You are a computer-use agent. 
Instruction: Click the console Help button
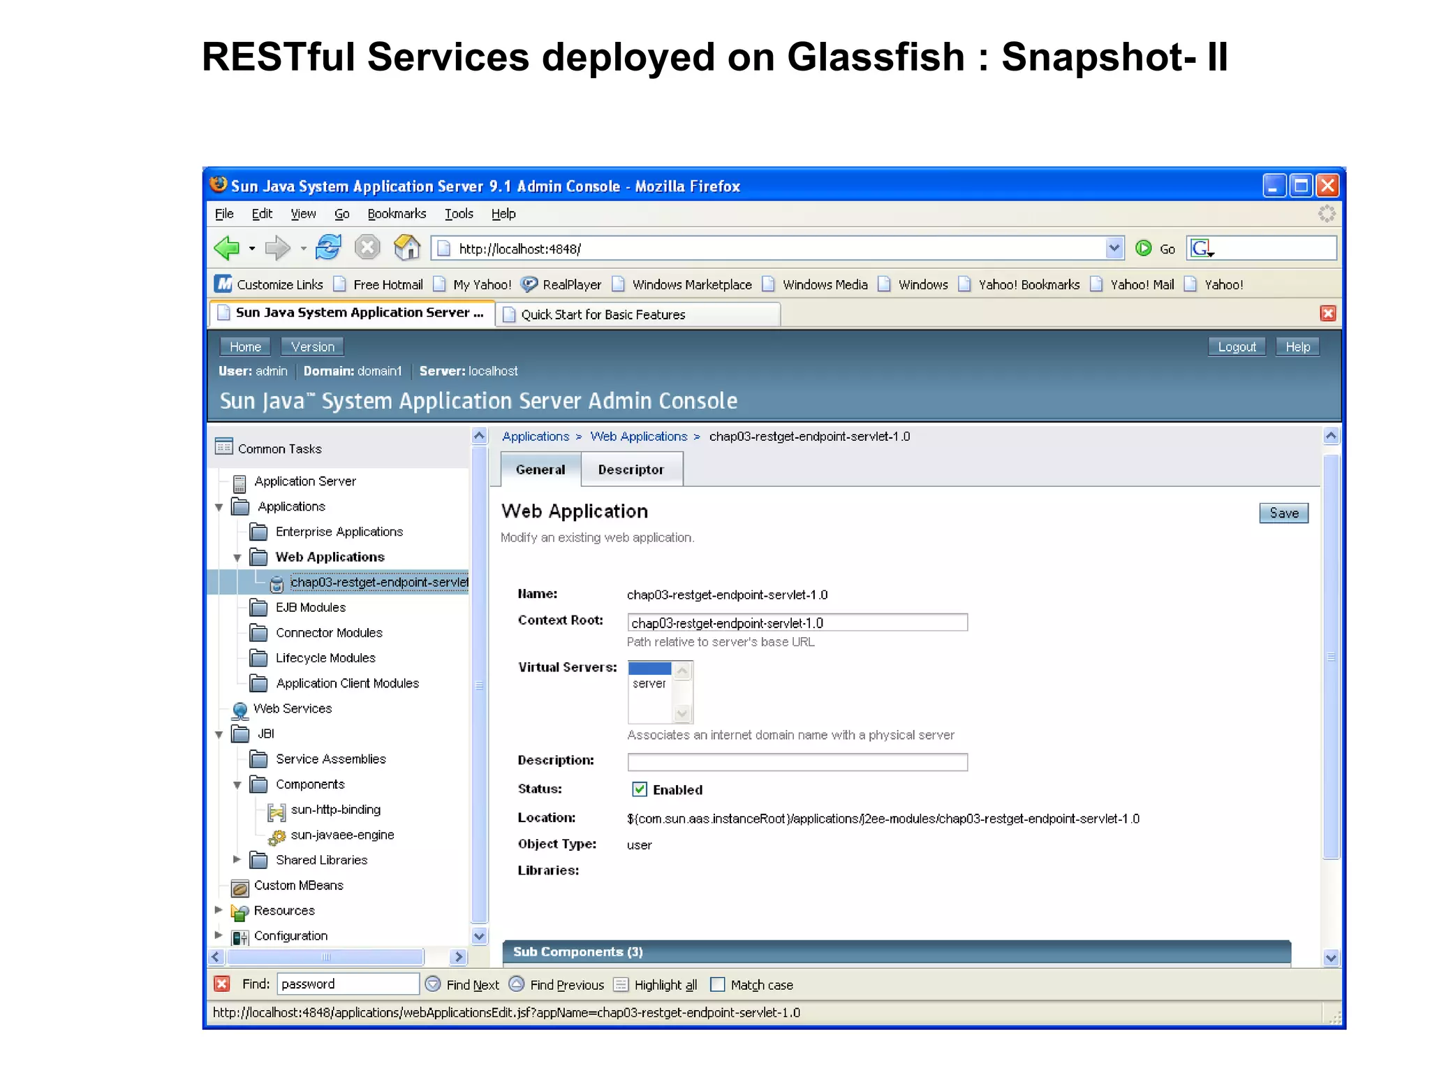(1297, 346)
